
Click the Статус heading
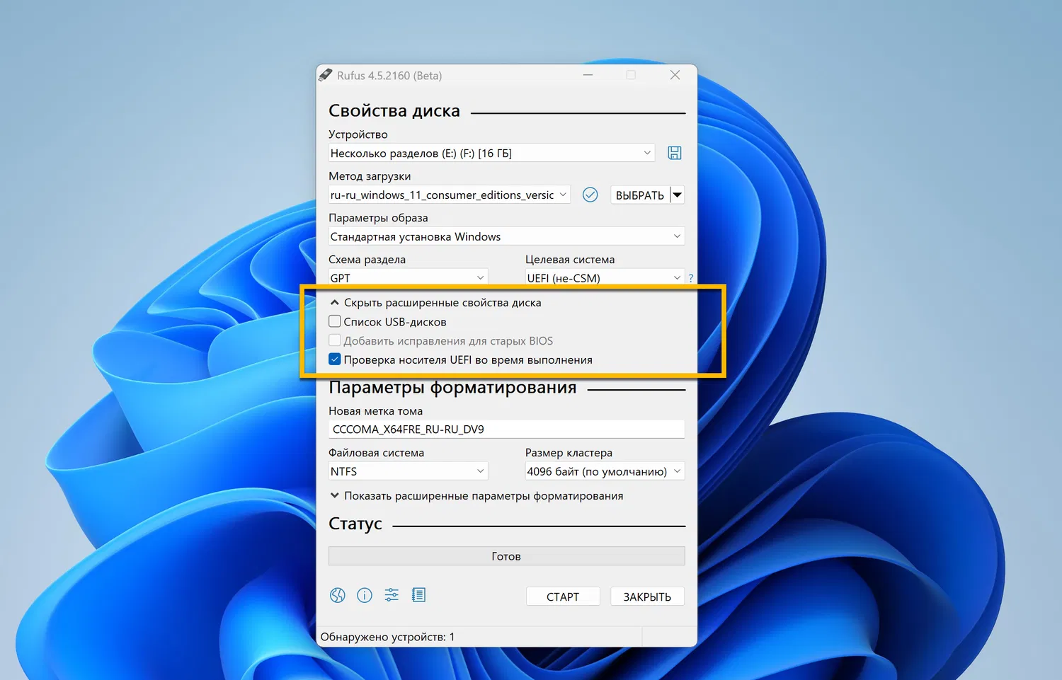pyautogui.click(x=355, y=524)
